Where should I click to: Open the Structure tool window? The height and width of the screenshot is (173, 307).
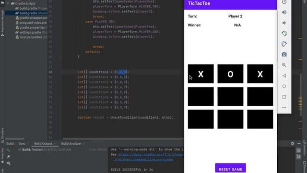click(x=2, y=136)
